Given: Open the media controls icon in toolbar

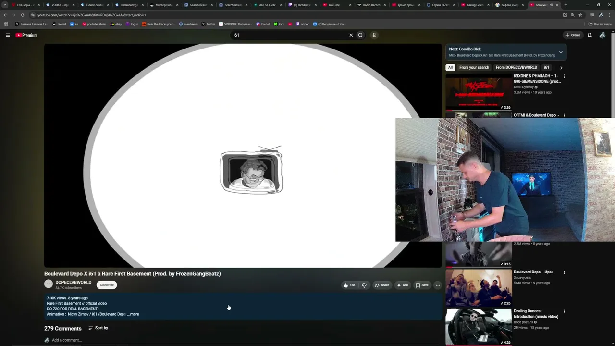Looking at the screenshot, I should 593,15.
